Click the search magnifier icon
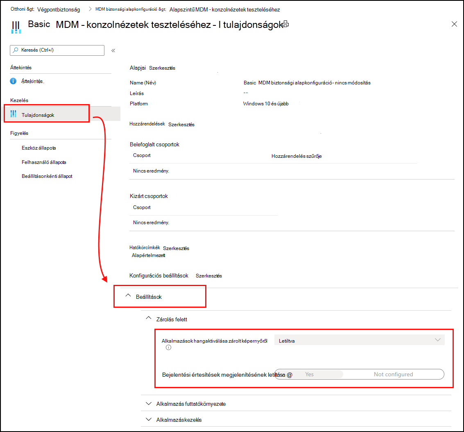Viewport: 464px width, 432px height. [x=16, y=50]
